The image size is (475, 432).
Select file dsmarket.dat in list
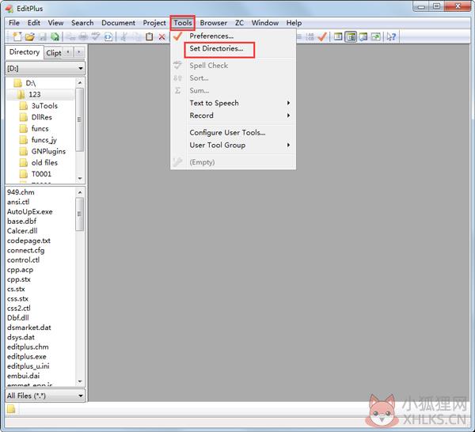point(29,328)
